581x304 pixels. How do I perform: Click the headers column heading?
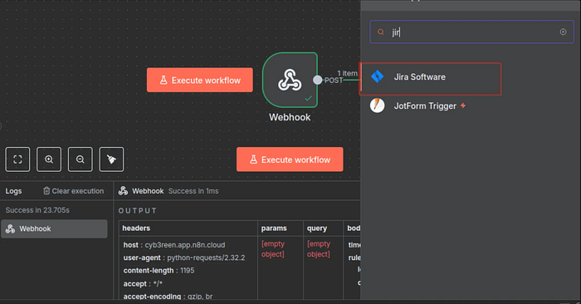[x=136, y=228]
